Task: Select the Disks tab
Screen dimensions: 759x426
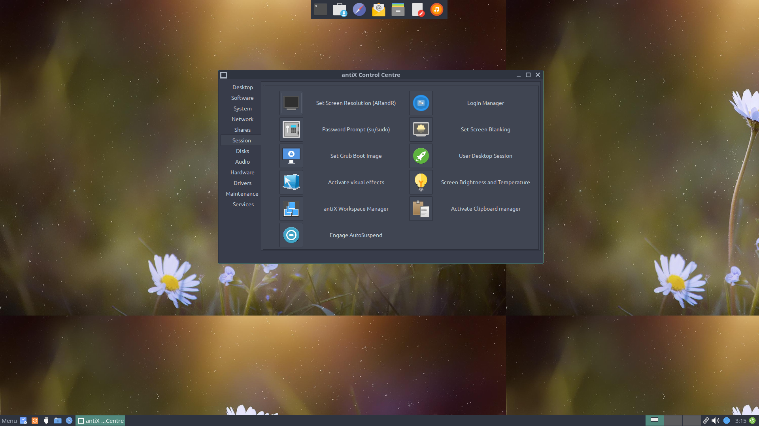Action: (x=242, y=151)
